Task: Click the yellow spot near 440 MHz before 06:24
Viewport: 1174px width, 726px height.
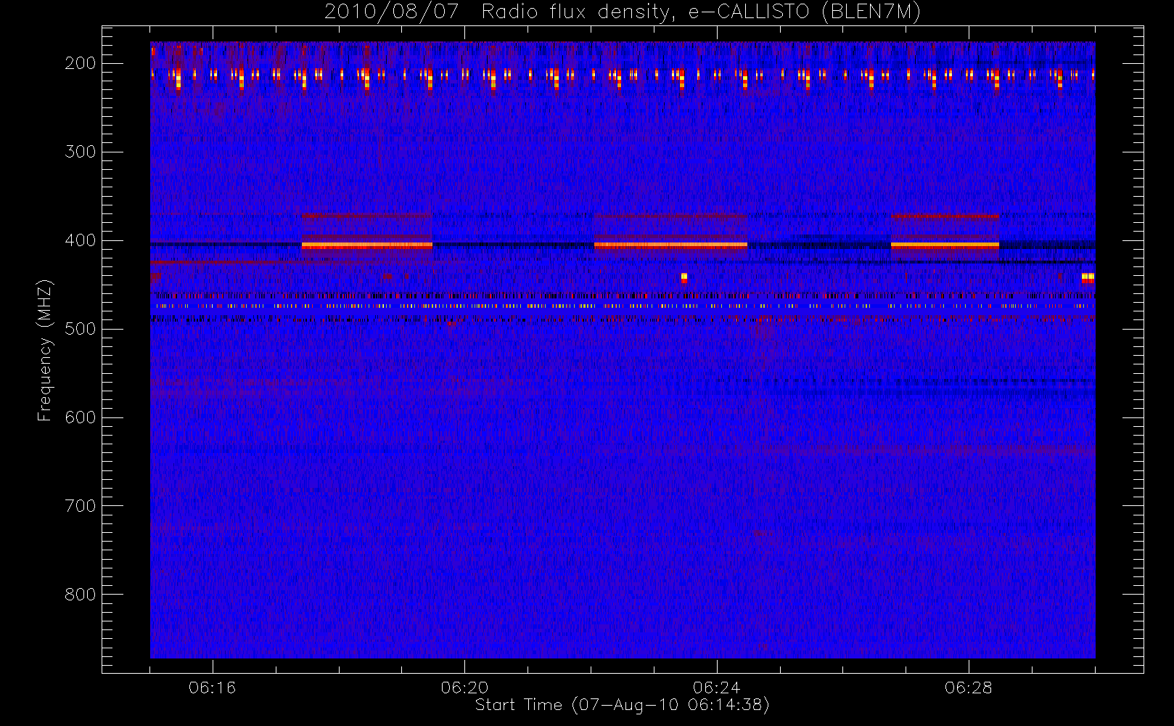Action: click(684, 277)
